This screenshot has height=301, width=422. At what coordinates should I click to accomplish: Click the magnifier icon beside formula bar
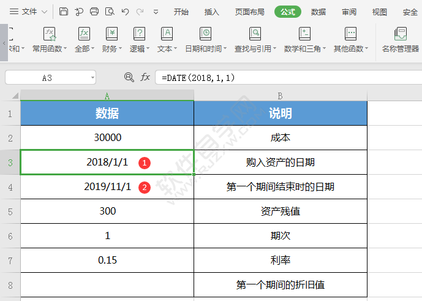(x=129, y=77)
